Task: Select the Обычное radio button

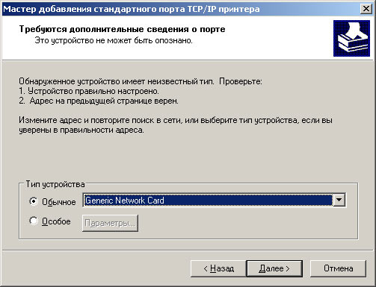Action: 34,201
